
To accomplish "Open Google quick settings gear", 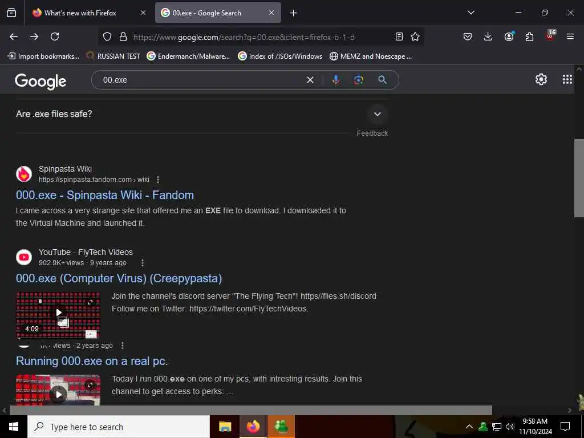I will [x=541, y=79].
